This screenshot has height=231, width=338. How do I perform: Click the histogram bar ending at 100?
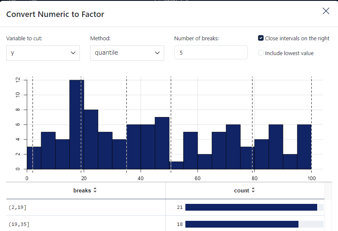(304, 147)
